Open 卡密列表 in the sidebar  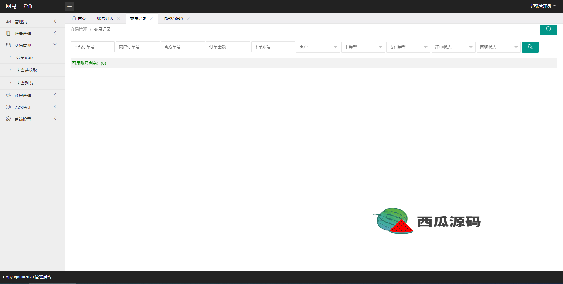pos(25,83)
